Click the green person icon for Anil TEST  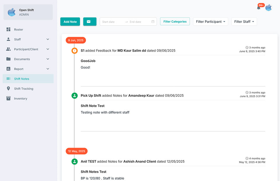click(x=75, y=162)
